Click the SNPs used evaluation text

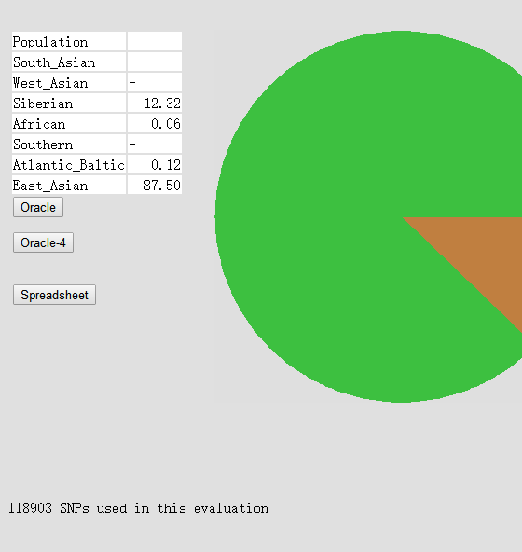tap(138, 508)
